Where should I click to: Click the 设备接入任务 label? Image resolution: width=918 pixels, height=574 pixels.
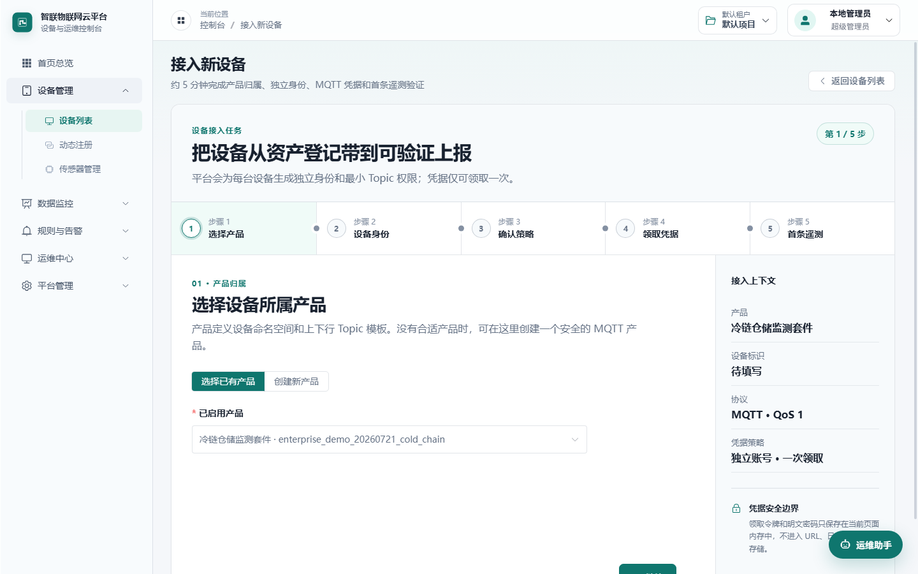click(x=217, y=131)
